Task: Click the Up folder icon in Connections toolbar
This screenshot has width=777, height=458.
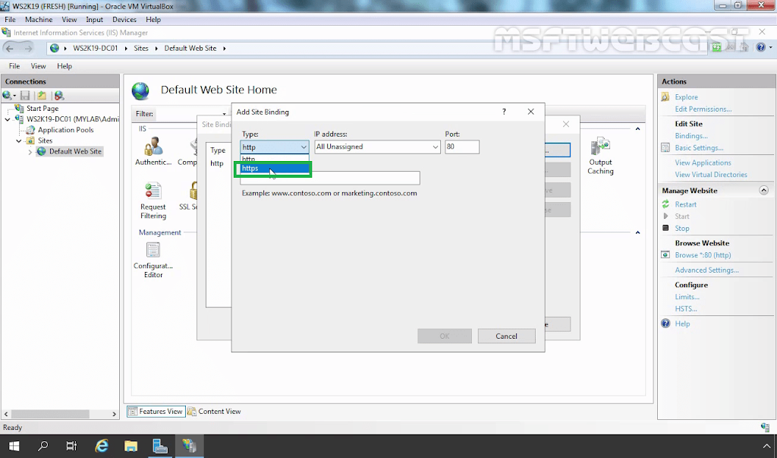Action: [x=42, y=95]
